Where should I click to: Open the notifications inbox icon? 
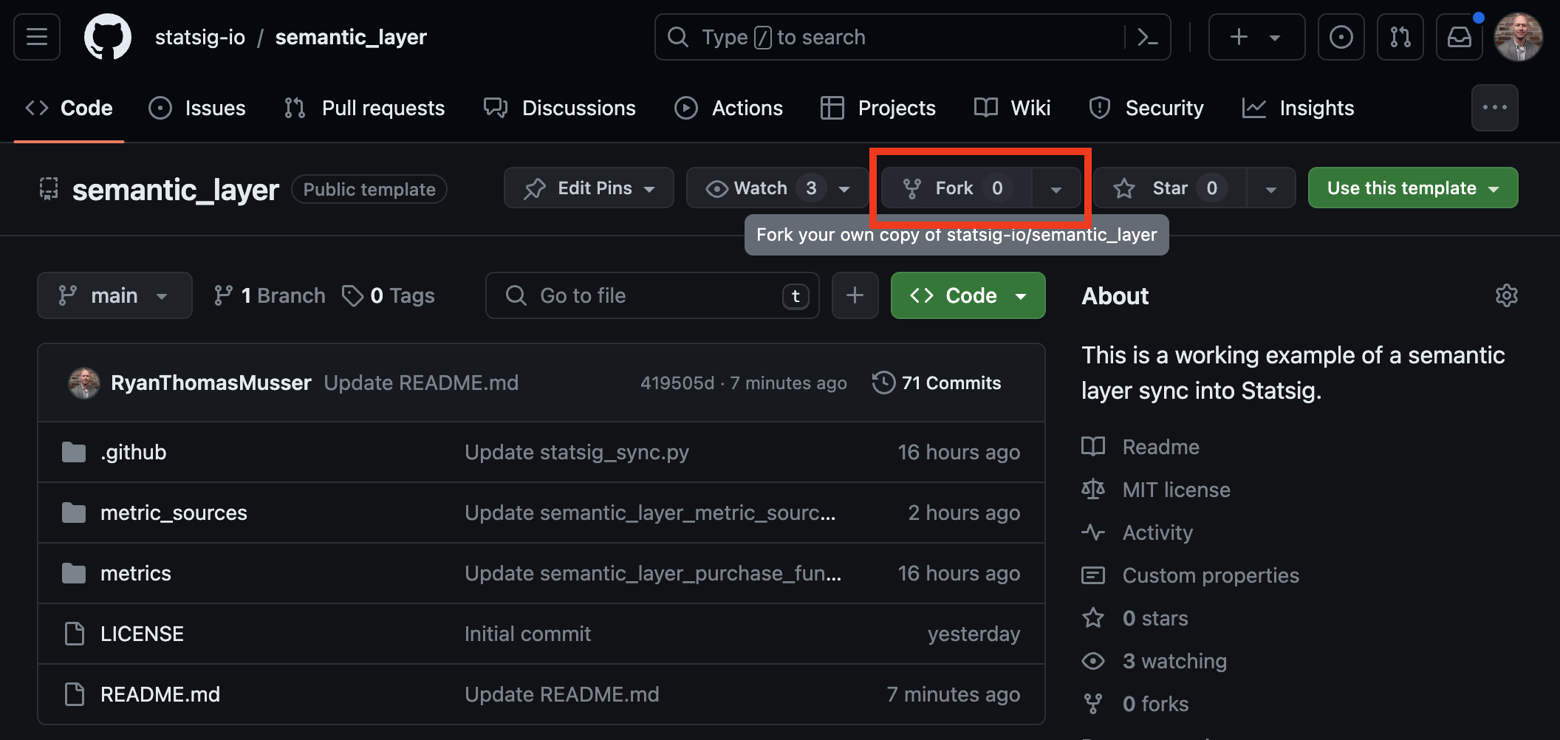(1460, 37)
